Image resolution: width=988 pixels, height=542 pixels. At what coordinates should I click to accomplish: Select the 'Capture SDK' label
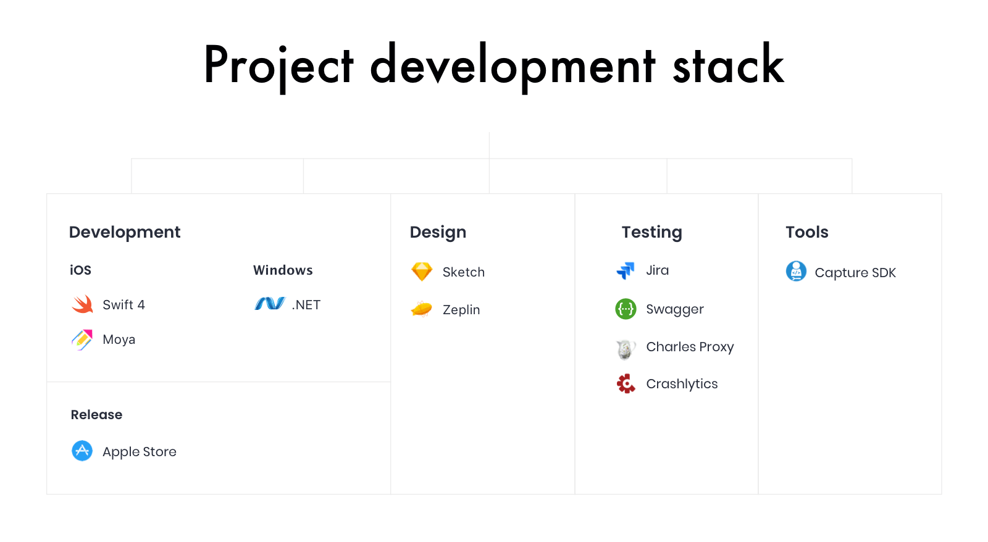[x=855, y=273]
